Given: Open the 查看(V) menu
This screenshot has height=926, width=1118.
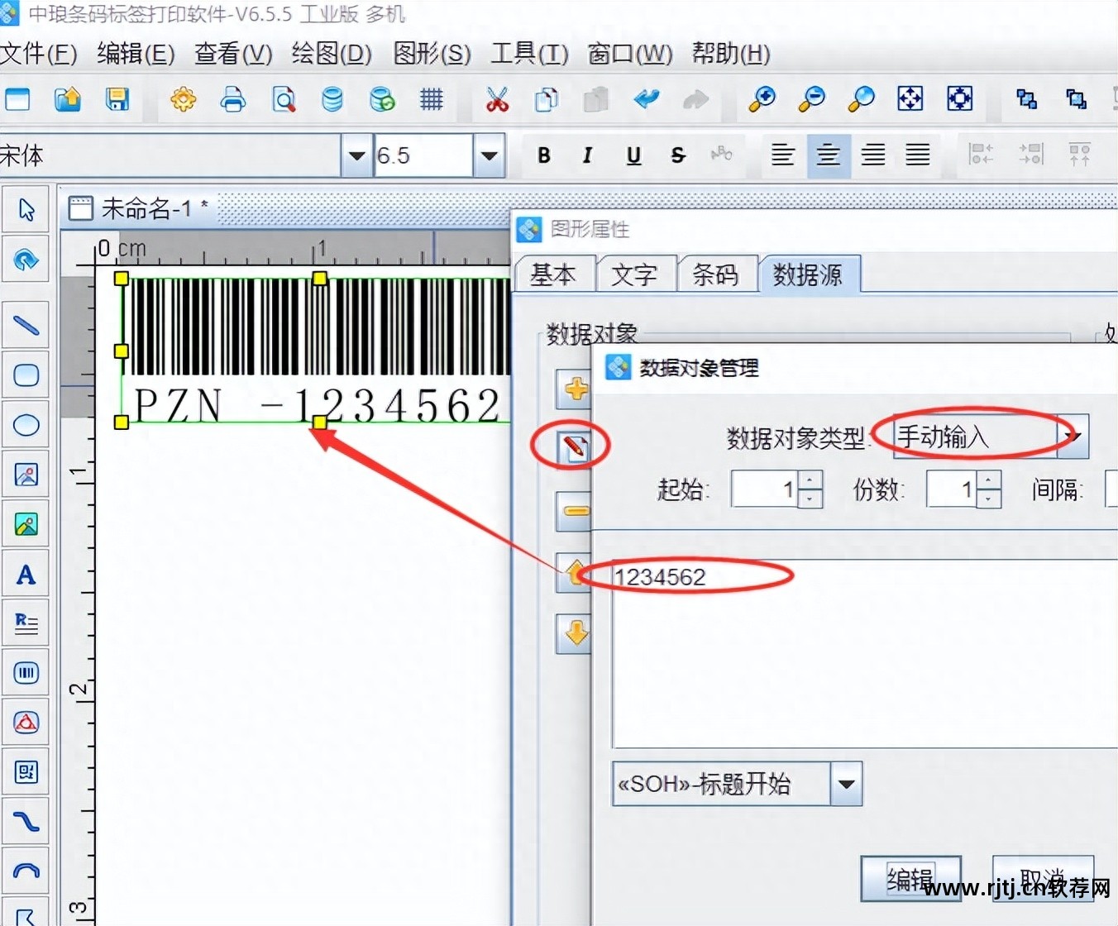Looking at the screenshot, I should click(233, 54).
